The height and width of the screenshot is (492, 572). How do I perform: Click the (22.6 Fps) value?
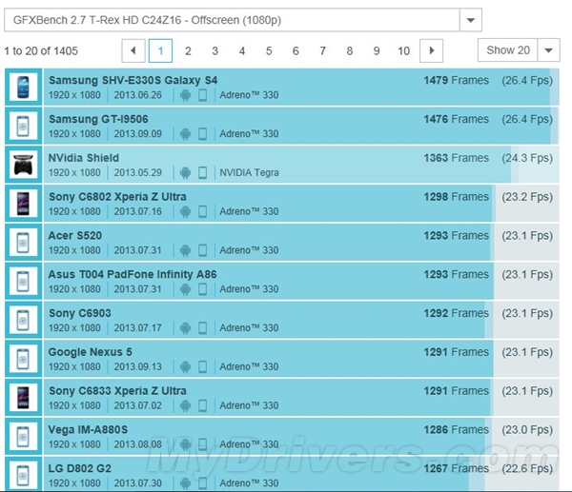point(527,469)
